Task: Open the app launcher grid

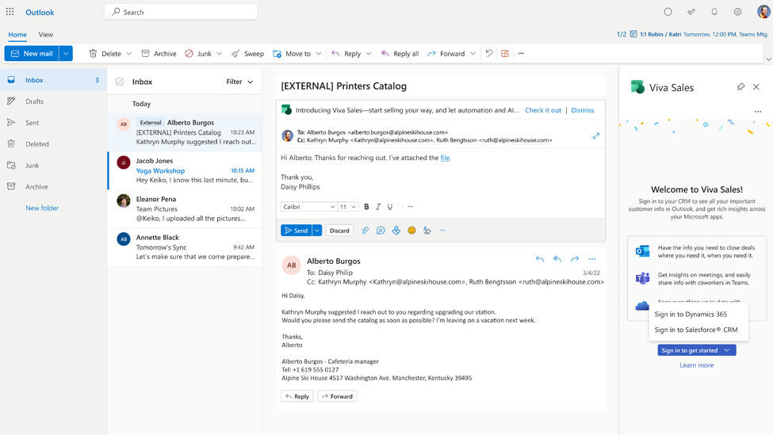Action: [10, 12]
